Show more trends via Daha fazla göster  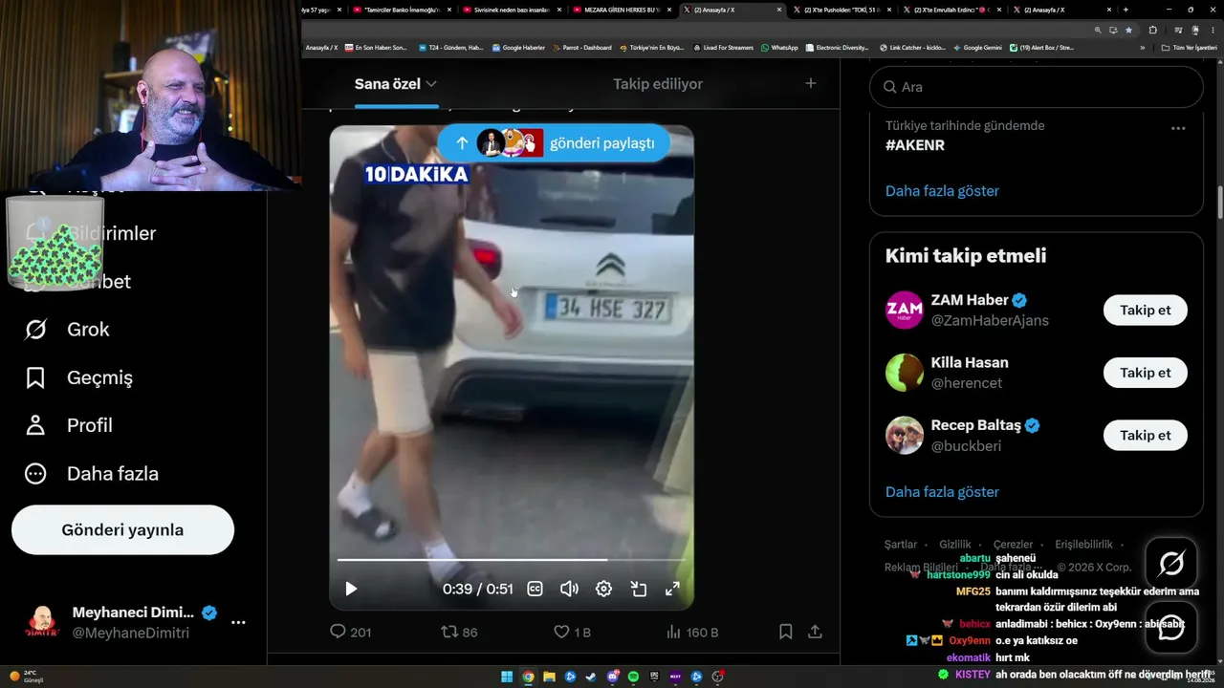tap(942, 191)
